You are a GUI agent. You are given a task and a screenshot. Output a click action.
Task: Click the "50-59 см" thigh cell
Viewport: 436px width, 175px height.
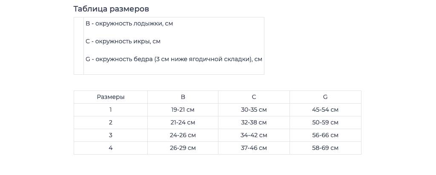[325, 123]
